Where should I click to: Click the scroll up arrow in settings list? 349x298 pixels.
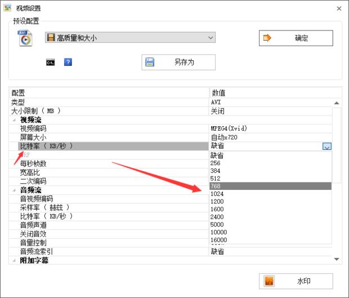(337, 103)
